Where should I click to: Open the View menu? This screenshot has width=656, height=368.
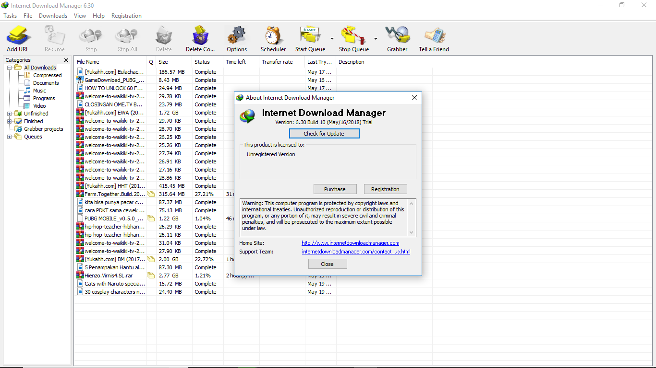pyautogui.click(x=80, y=16)
